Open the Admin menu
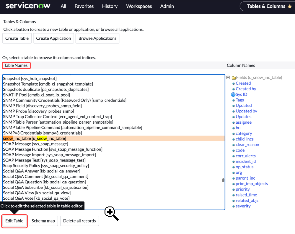The image size is (295, 234). [x=167, y=6]
